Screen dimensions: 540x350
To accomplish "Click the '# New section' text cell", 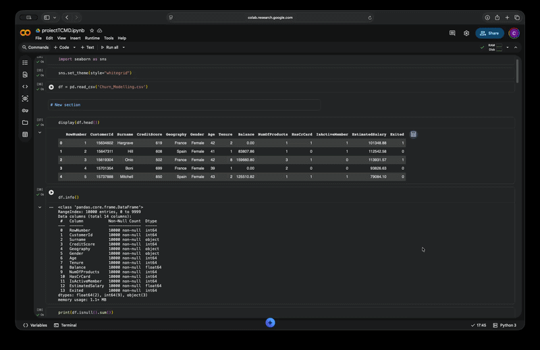I will (x=184, y=105).
